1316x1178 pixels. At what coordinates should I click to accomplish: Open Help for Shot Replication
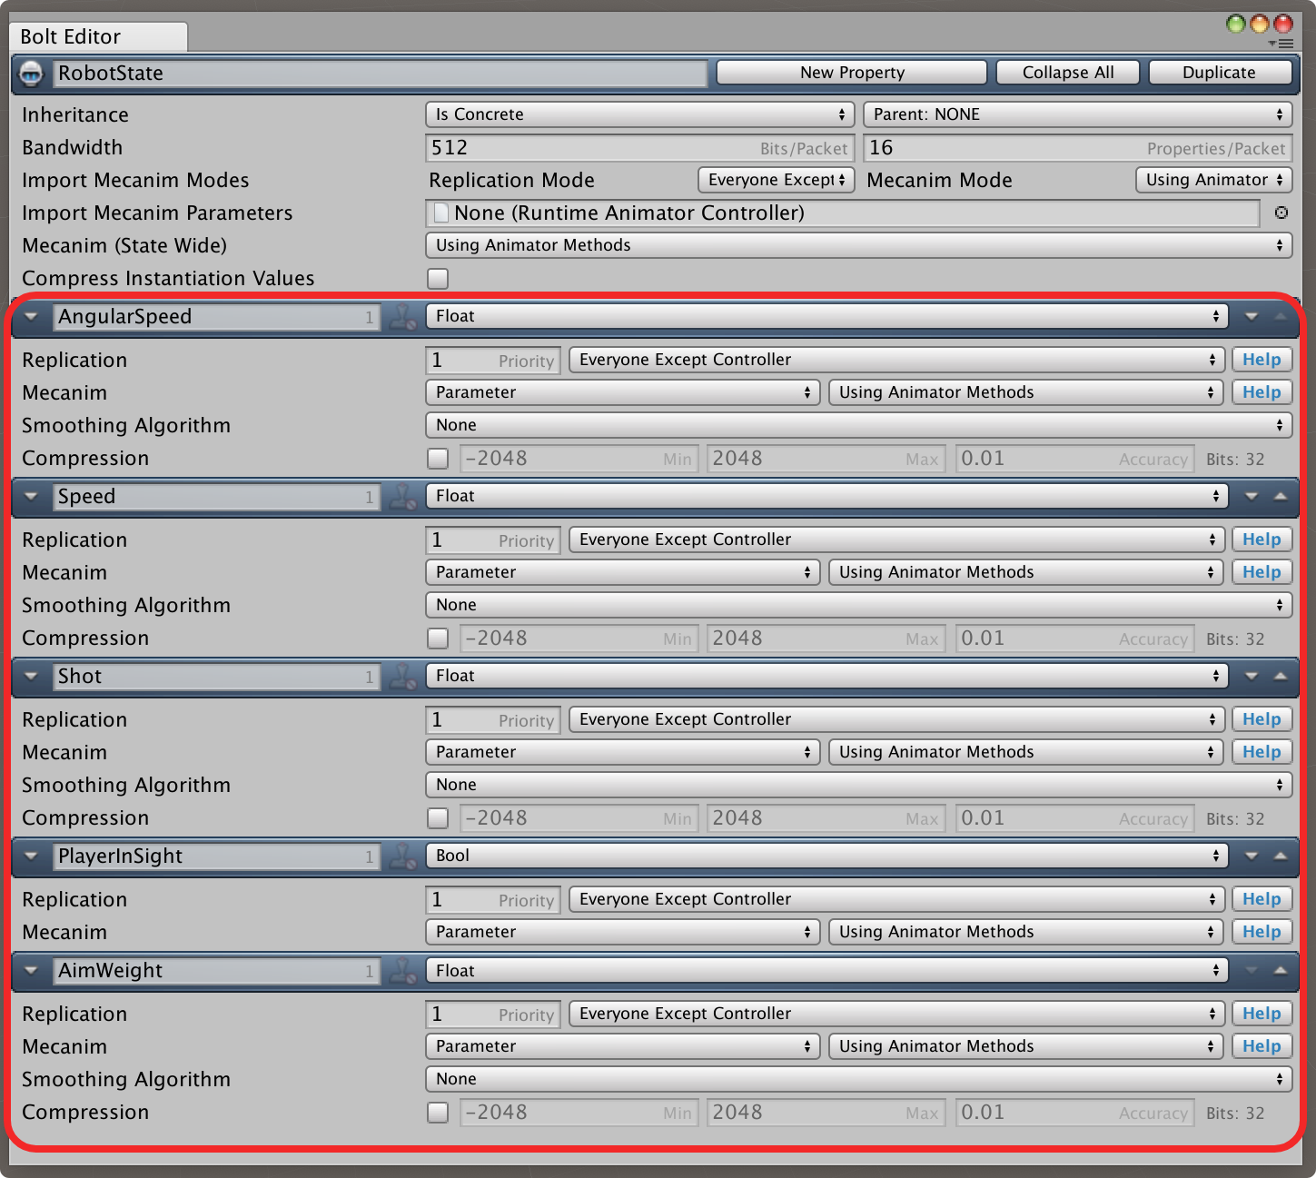coord(1262,719)
